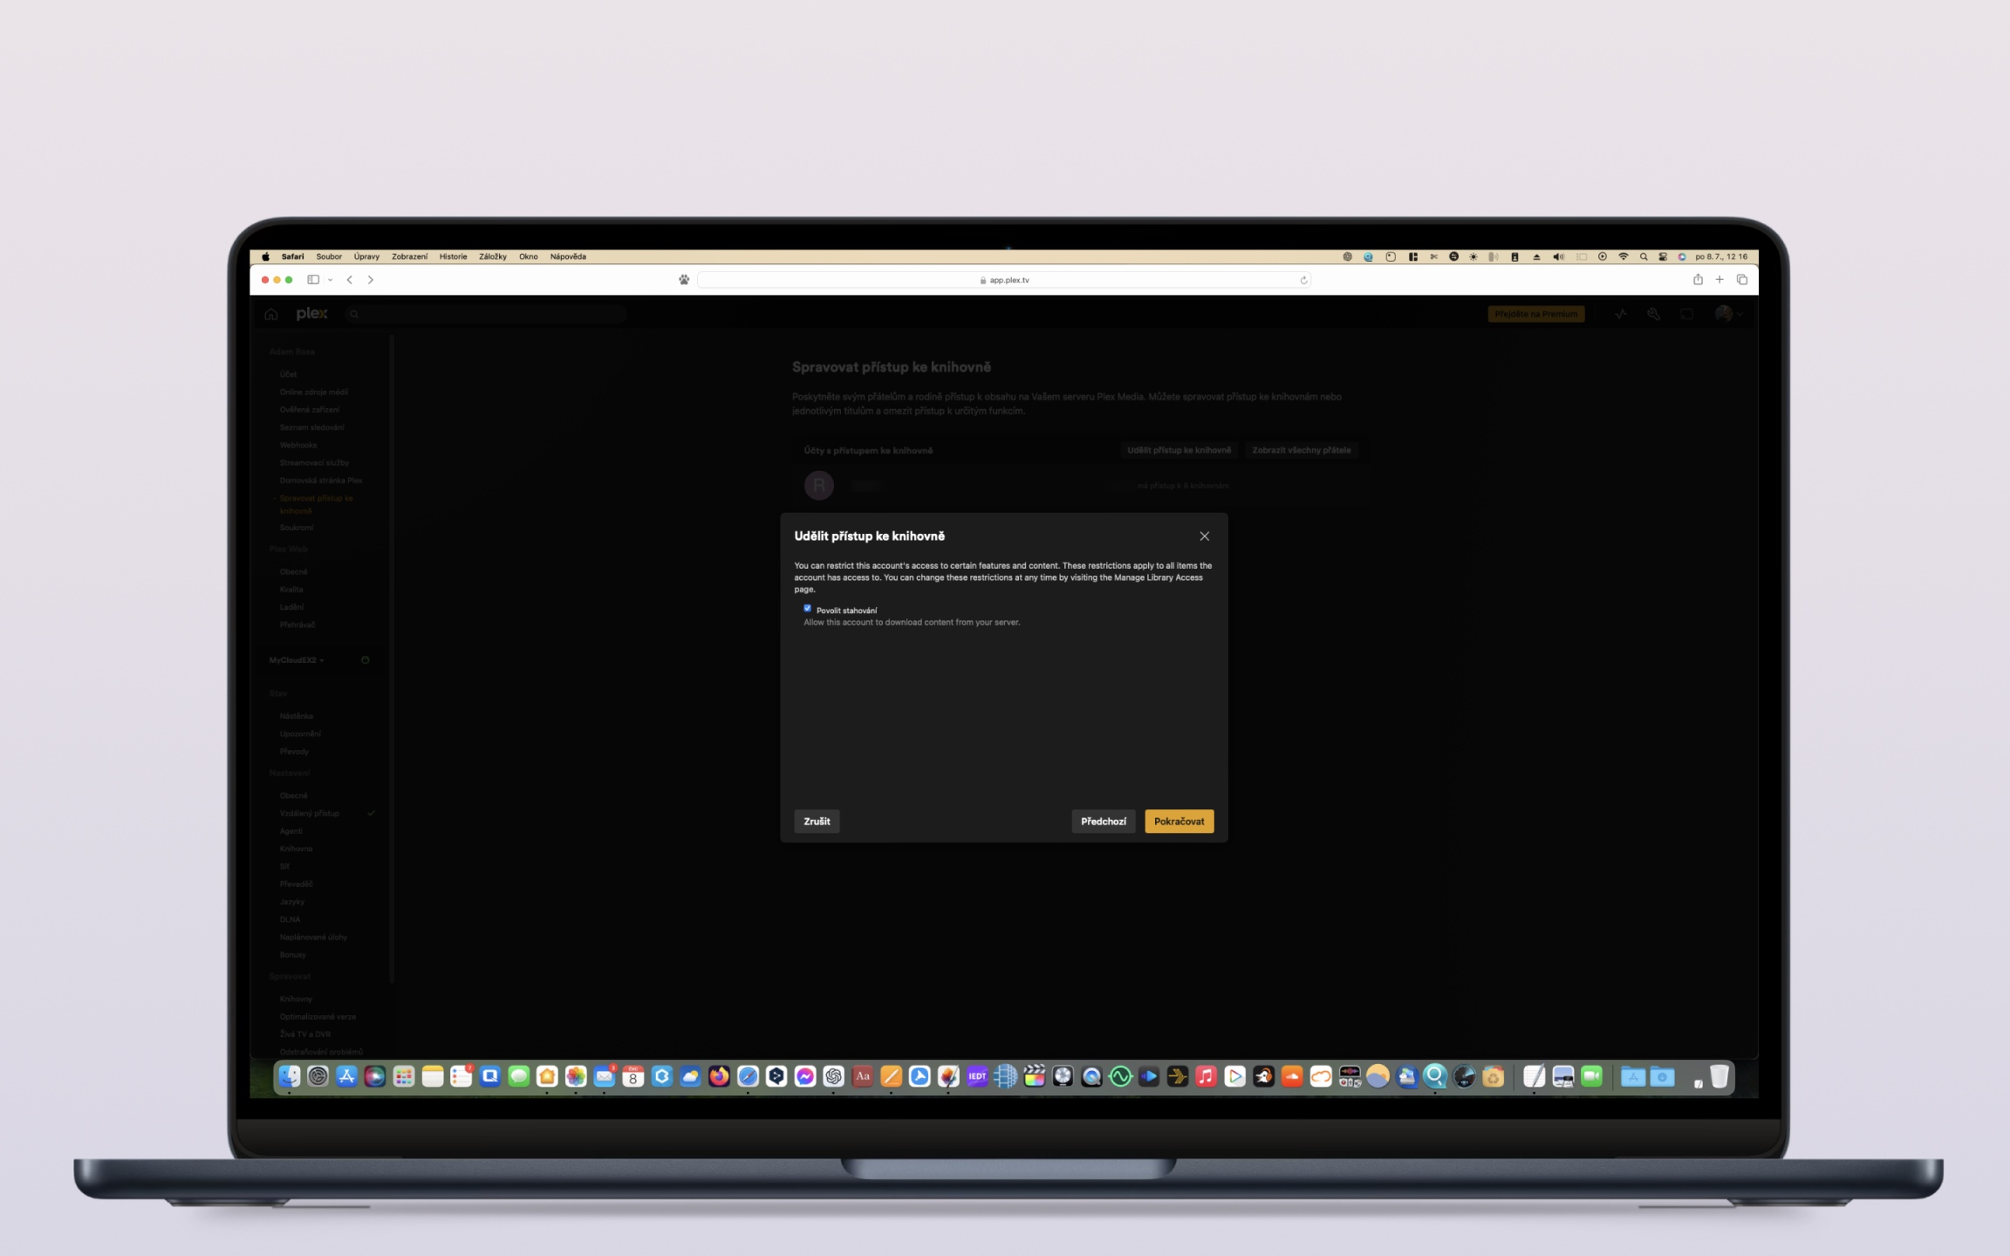
Task: Uncheck the Povolit stahování checkbox
Action: tap(807, 609)
